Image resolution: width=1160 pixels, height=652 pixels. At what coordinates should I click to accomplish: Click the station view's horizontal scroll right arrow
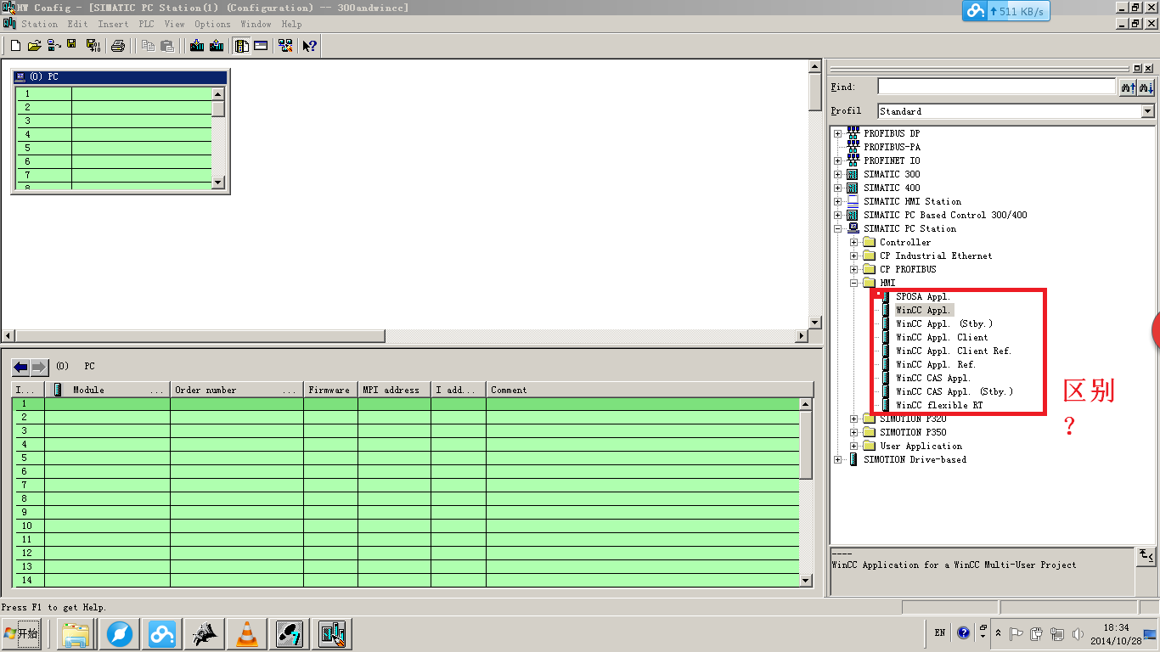point(801,336)
